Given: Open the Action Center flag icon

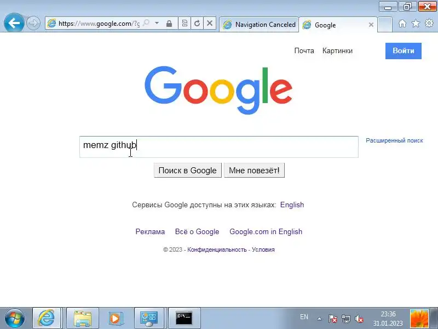Looking at the screenshot, I should point(332,319).
